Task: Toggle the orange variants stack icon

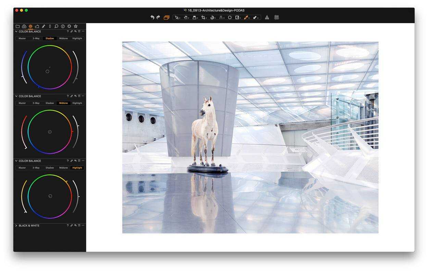Action: click(166, 17)
